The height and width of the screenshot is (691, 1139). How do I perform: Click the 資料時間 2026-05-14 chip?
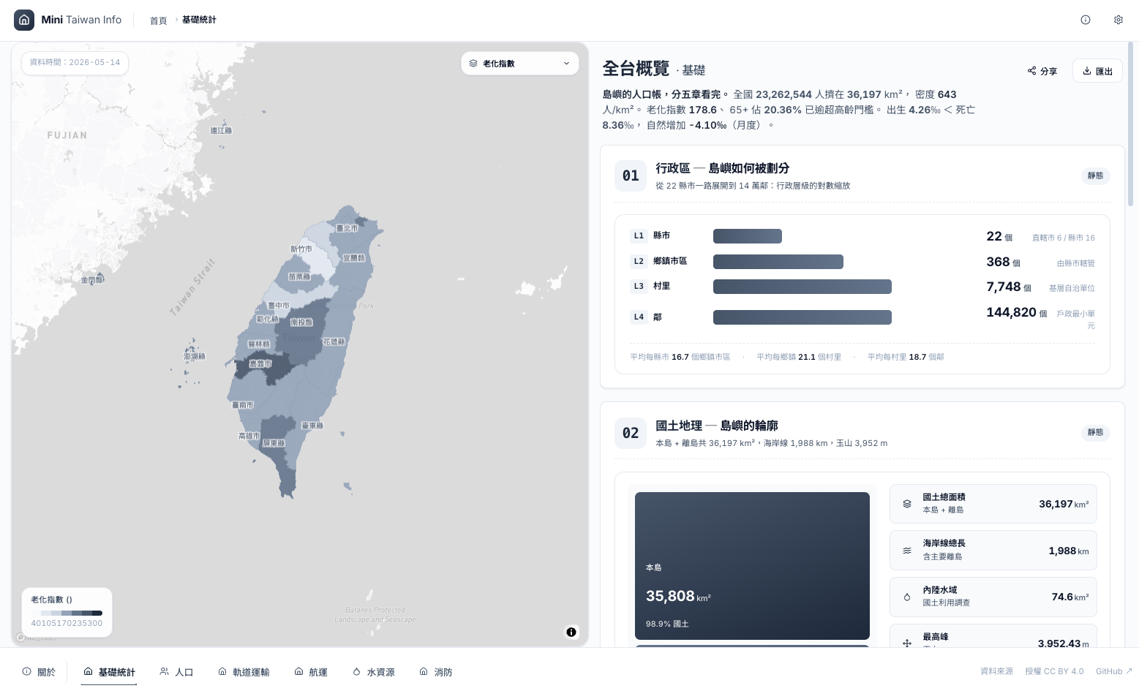tap(75, 63)
